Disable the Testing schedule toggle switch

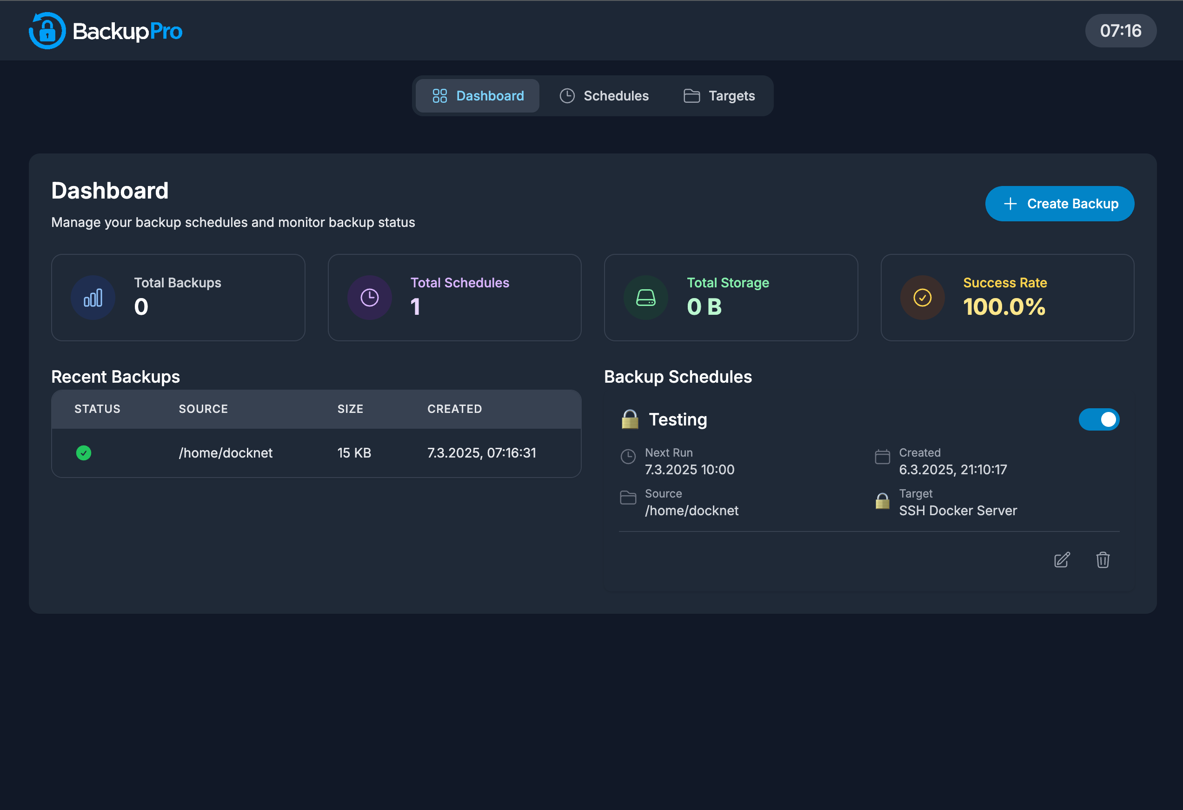click(1098, 419)
